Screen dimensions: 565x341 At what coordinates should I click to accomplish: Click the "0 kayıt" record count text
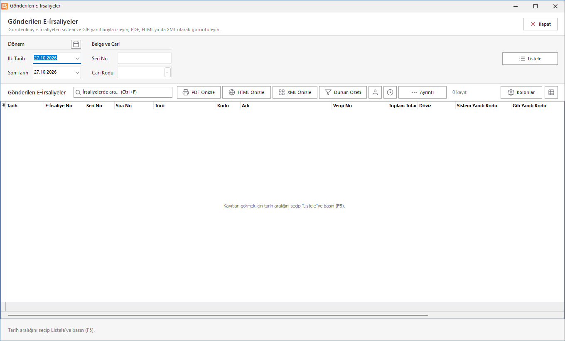click(x=459, y=92)
